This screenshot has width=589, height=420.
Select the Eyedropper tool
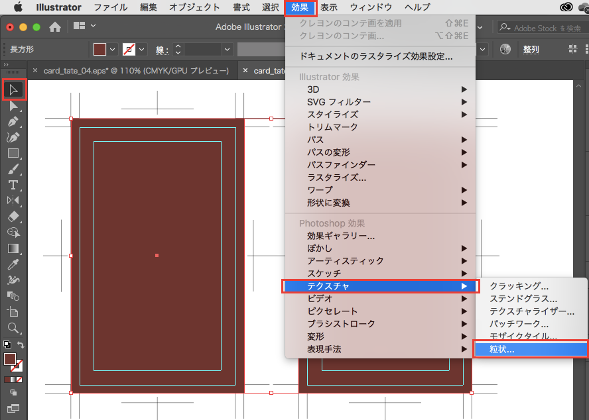[x=13, y=264]
